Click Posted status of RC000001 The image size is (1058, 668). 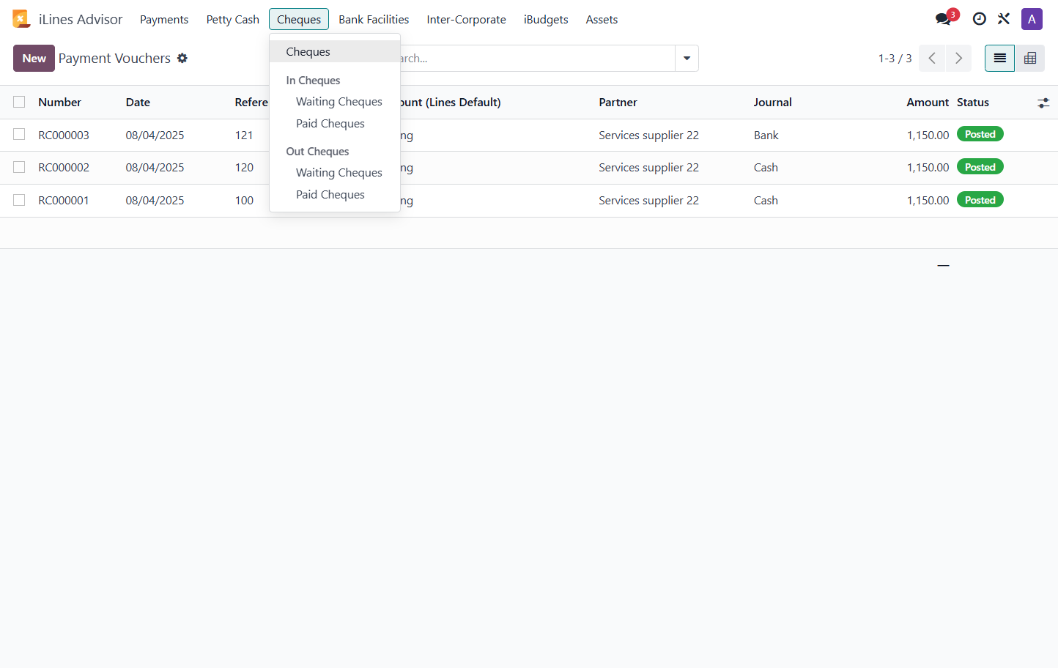980,200
